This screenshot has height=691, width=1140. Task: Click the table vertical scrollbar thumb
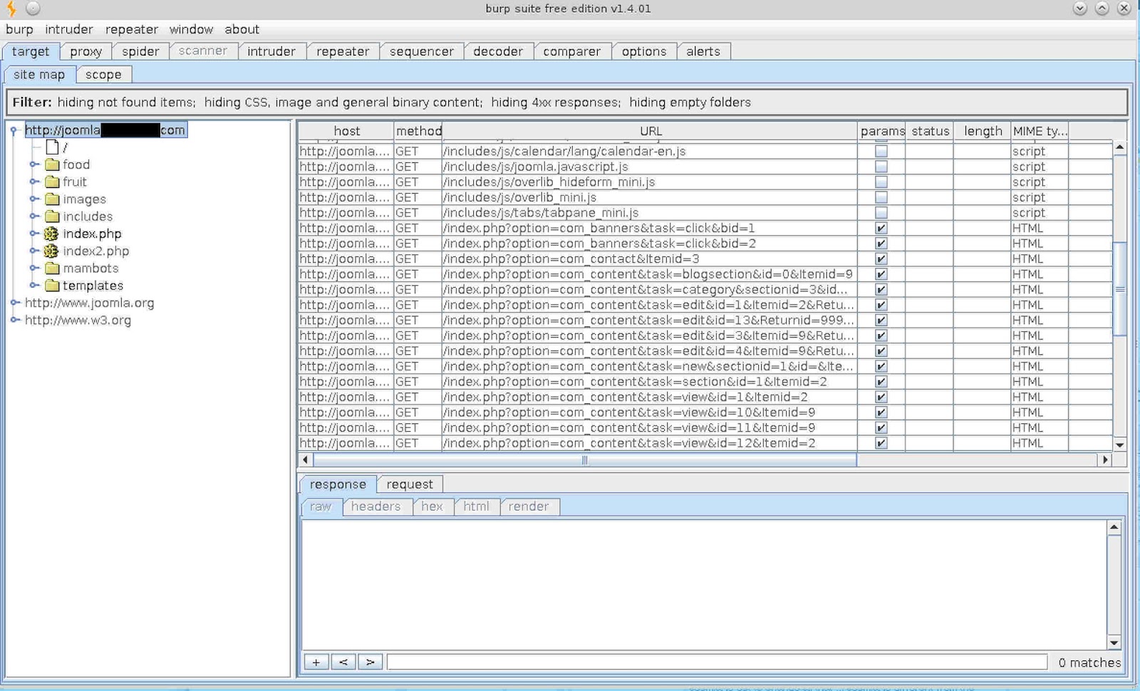1120,289
